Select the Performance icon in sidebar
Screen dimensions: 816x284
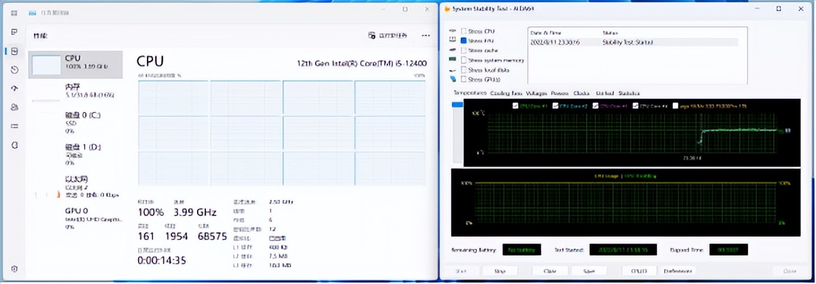tap(14, 51)
